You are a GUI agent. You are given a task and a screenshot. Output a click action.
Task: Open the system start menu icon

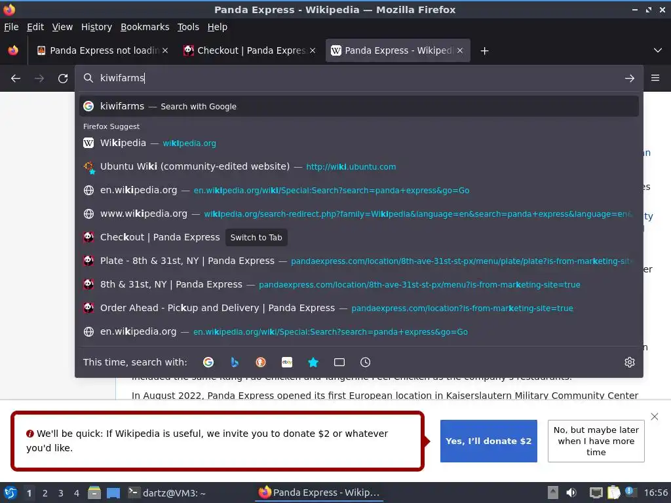pyautogui.click(x=10, y=493)
